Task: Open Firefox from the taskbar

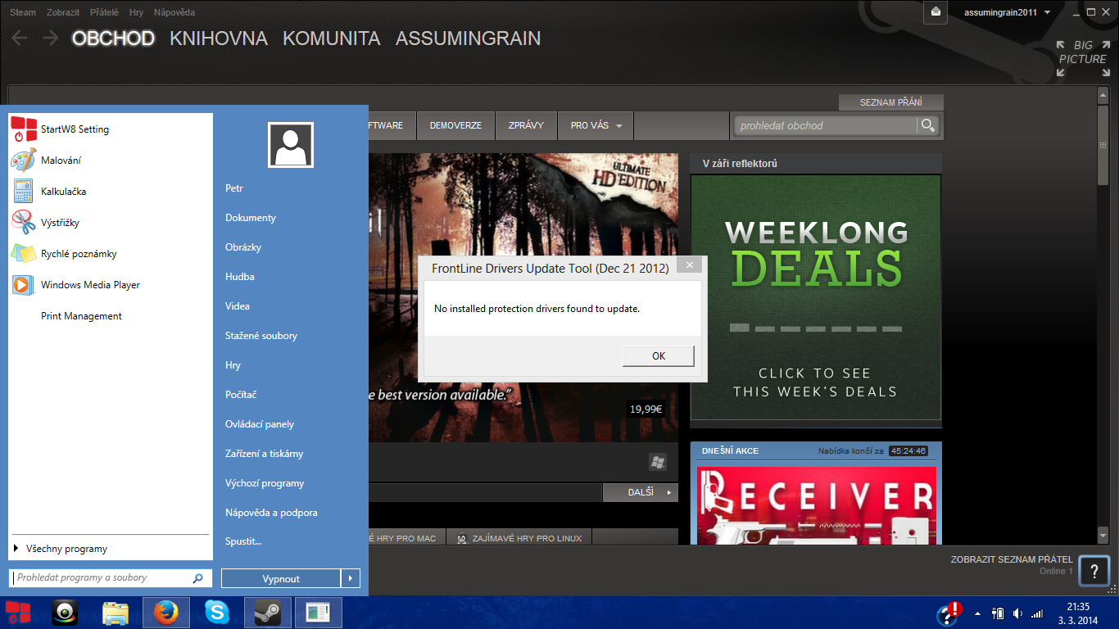Action: pyautogui.click(x=166, y=613)
